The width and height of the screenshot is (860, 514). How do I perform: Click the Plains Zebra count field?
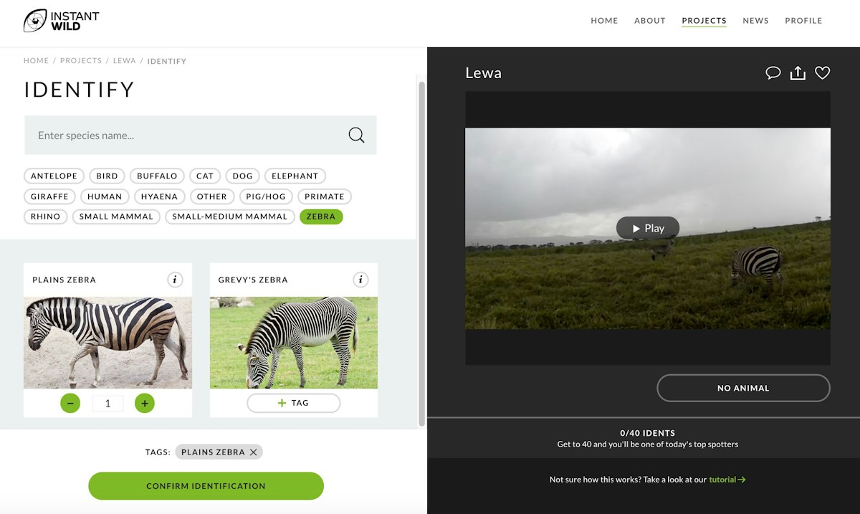(x=107, y=404)
